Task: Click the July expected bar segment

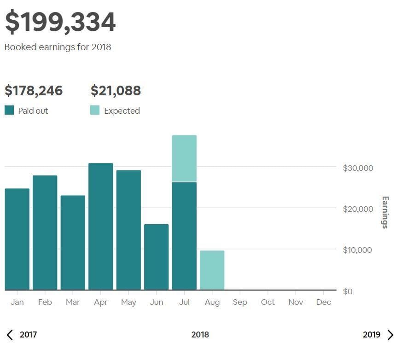Action: coord(184,158)
